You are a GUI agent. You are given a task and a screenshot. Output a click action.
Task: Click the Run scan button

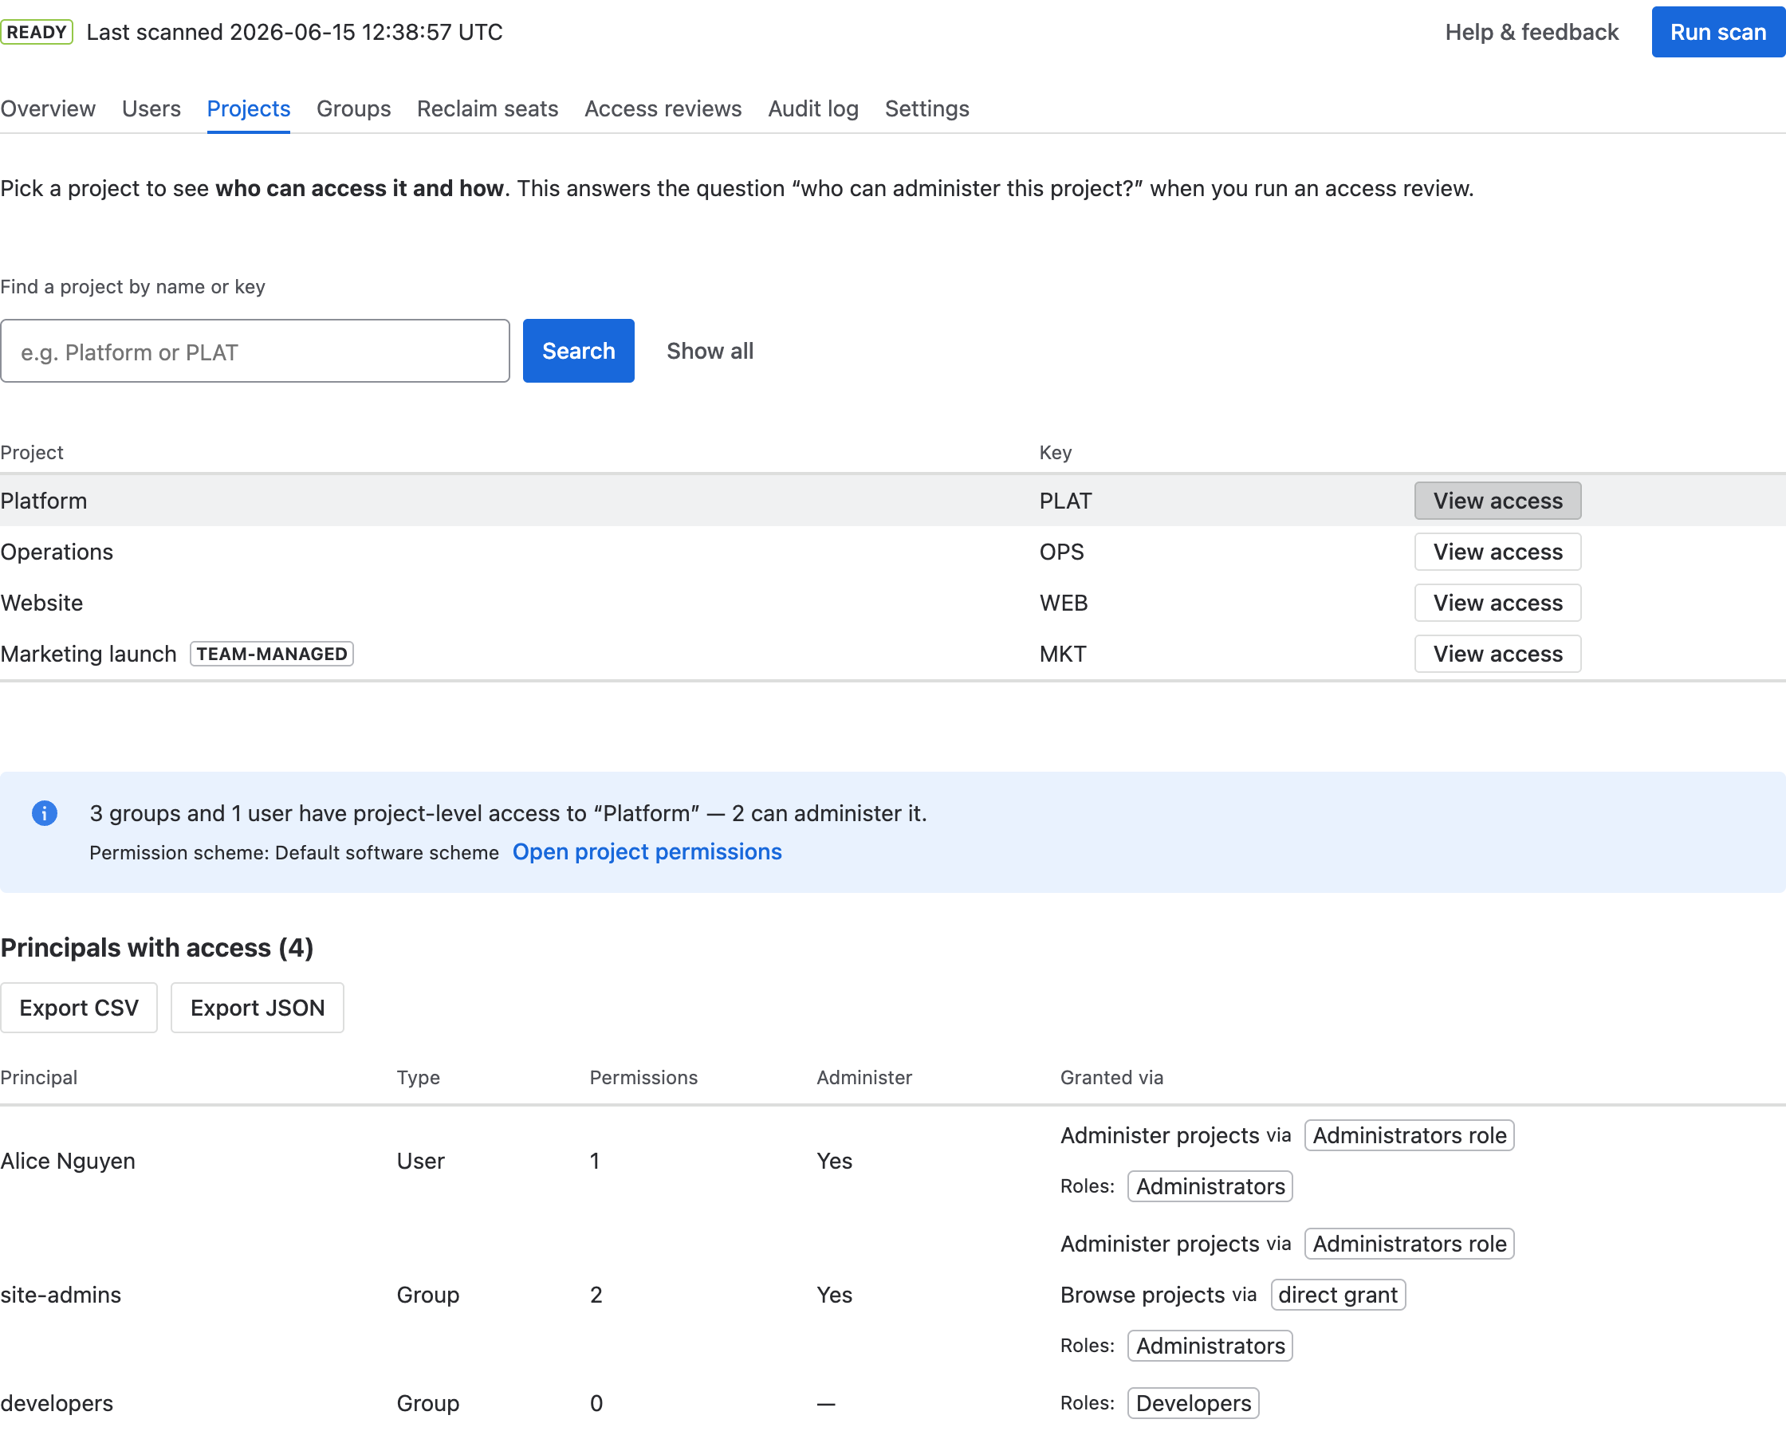pos(1718,33)
